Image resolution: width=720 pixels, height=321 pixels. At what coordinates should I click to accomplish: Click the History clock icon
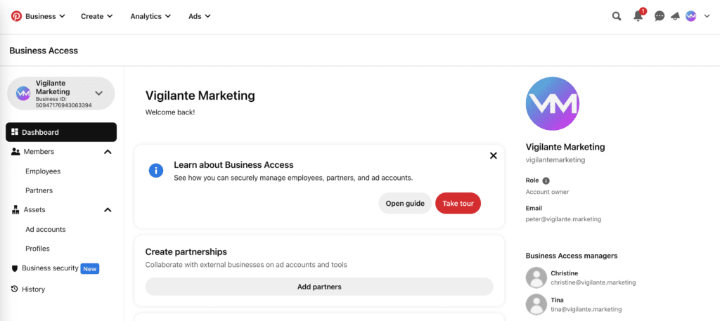tap(15, 289)
